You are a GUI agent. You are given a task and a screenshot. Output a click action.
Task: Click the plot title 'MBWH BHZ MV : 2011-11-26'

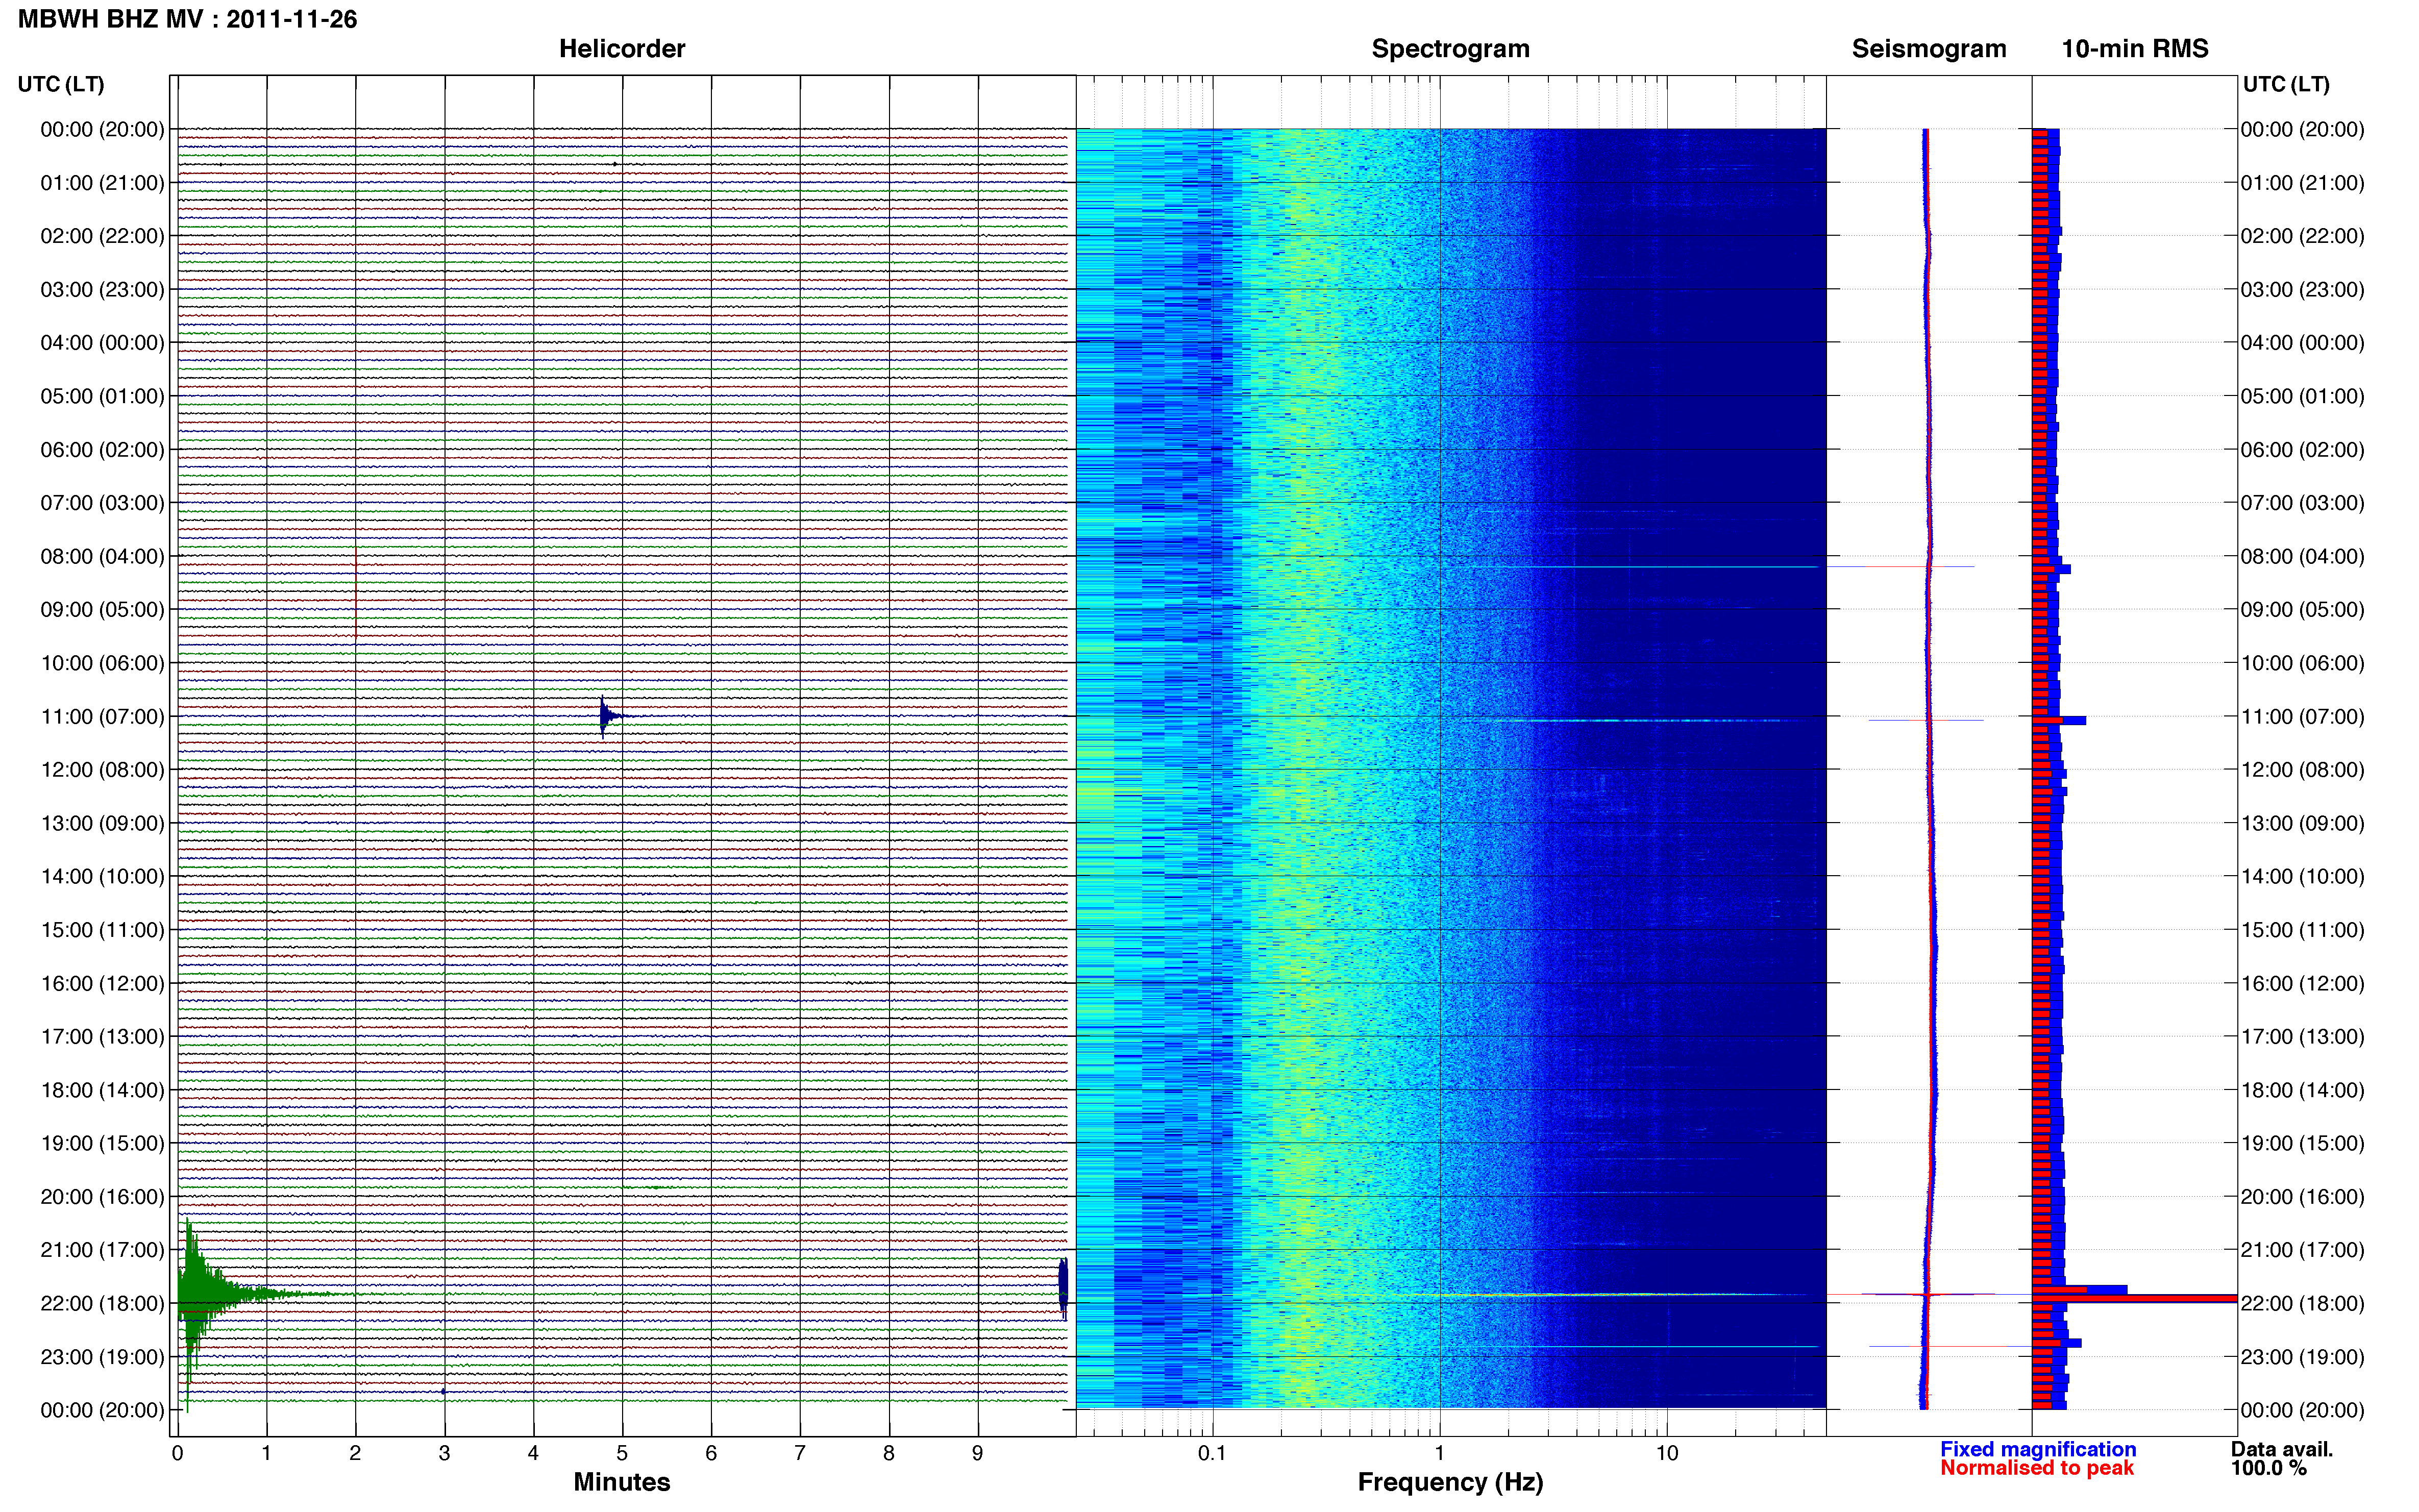click(x=187, y=19)
